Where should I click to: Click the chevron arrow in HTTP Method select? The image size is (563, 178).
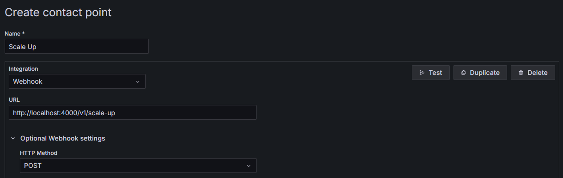coord(248,166)
